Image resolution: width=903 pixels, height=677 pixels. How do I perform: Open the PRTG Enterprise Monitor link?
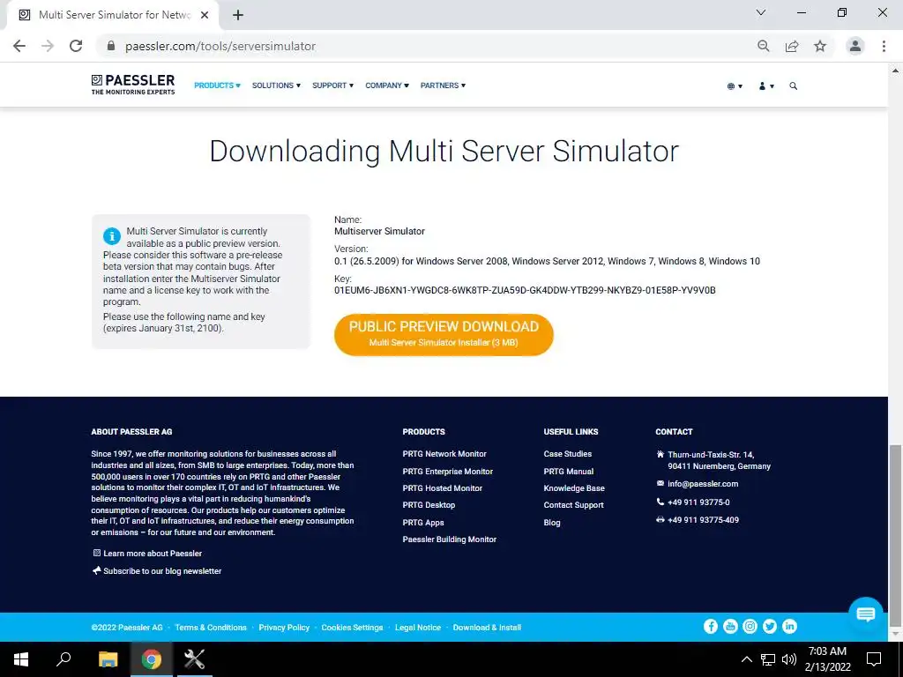point(447,471)
